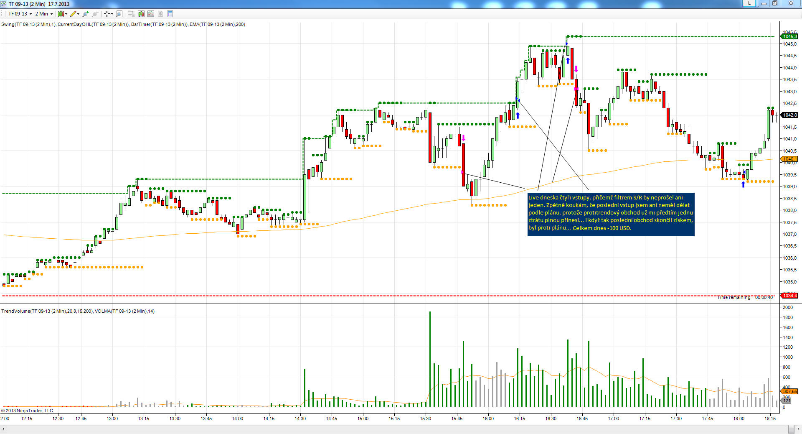Viewport: 802px width, 434px height.
Task: Click the 17:00 time axis label
Action: click(614, 419)
